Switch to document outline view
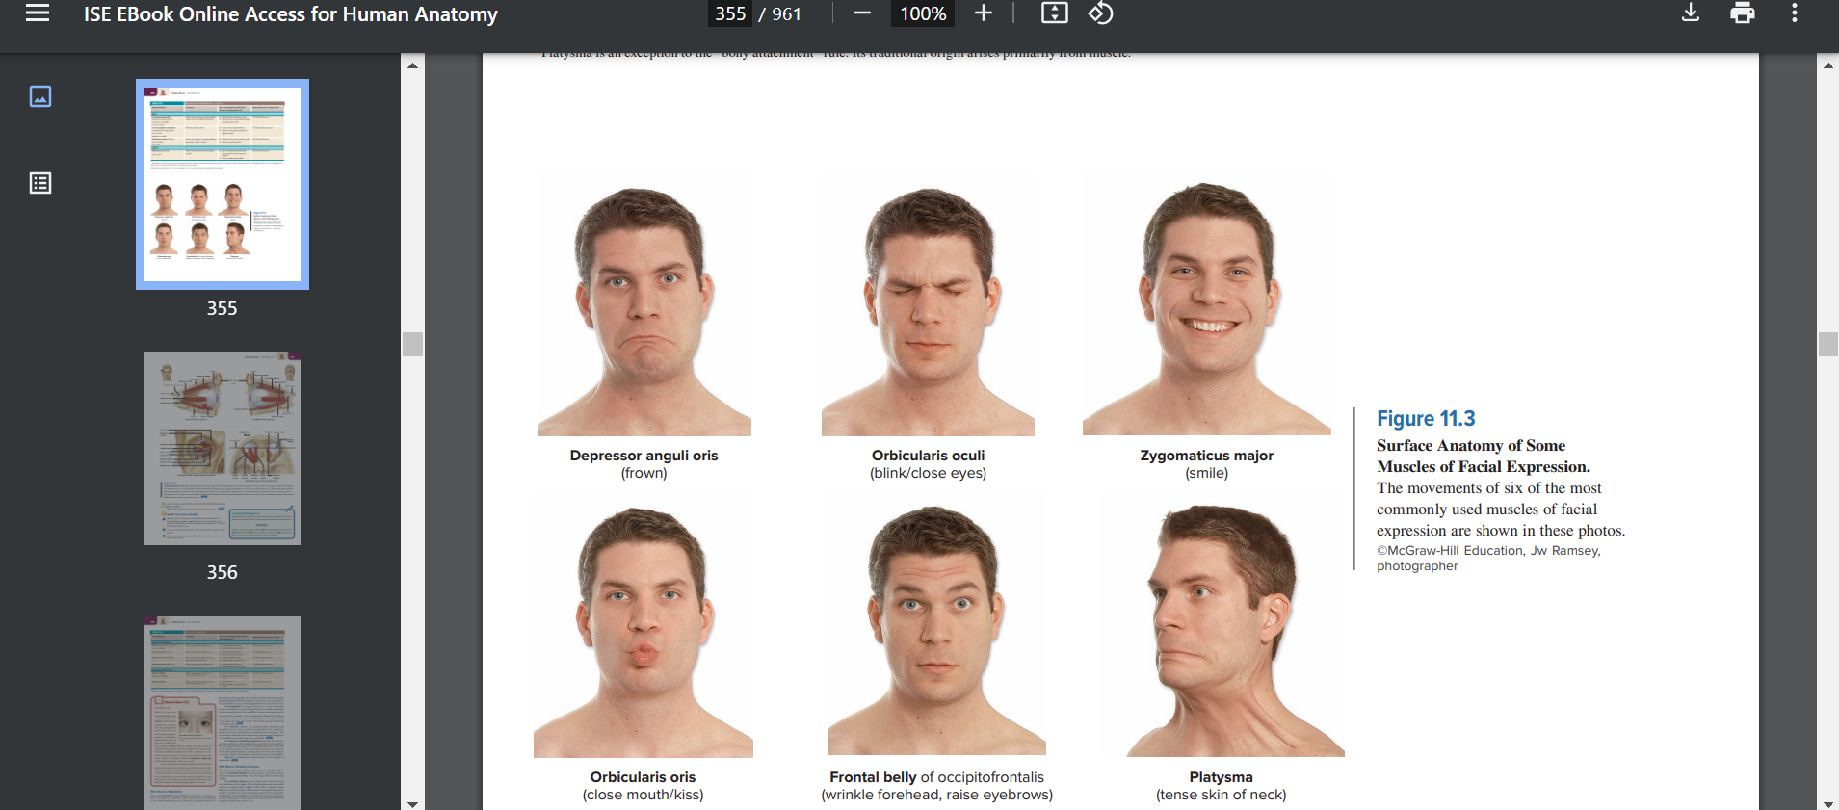This screenshot has width=1839, height=810. [40, 183]
